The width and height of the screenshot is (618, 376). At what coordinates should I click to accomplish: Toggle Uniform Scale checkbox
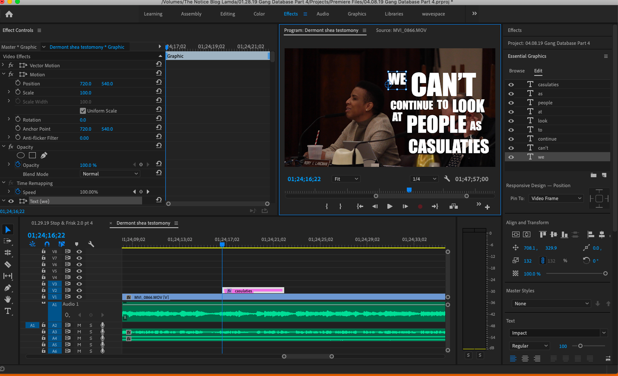point(83,111)
